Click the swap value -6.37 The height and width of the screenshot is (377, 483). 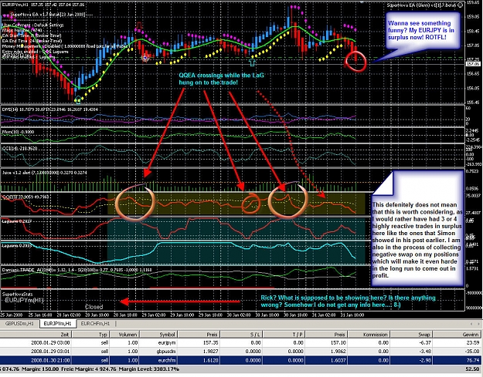425,342
